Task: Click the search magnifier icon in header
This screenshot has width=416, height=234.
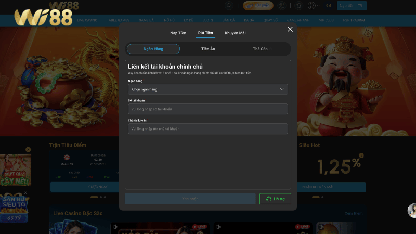Action: (x=229, y=6)
